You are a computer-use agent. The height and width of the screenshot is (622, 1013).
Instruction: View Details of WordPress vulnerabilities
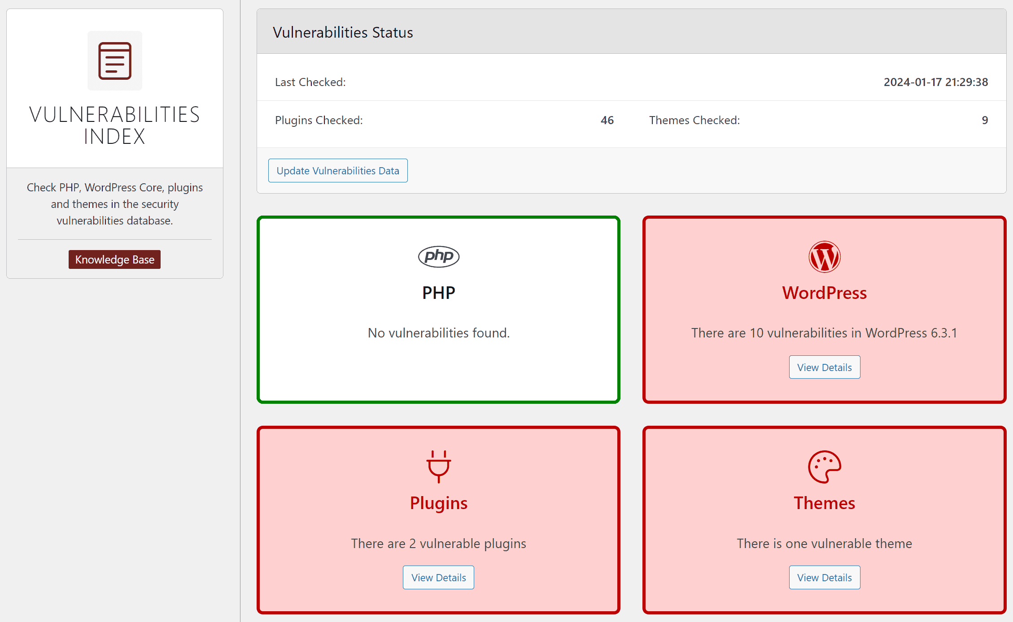(x=824, y=367)
